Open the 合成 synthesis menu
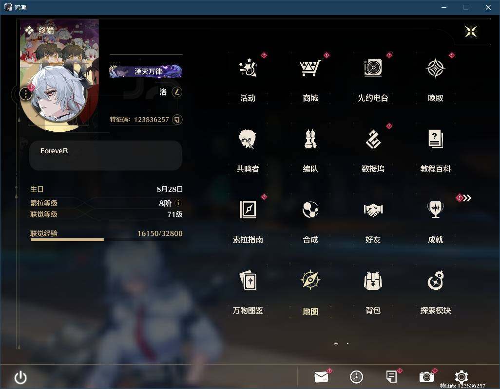Viewport: 500px width, 389px height. 310,220
